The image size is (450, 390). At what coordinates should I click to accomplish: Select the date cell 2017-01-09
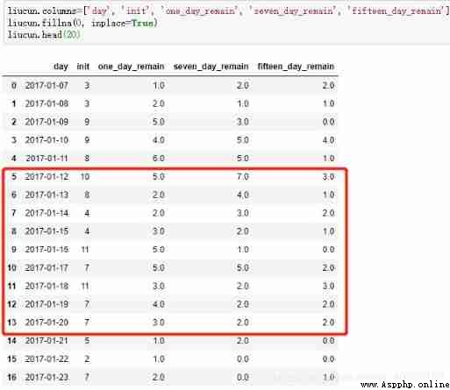(46, 122)
